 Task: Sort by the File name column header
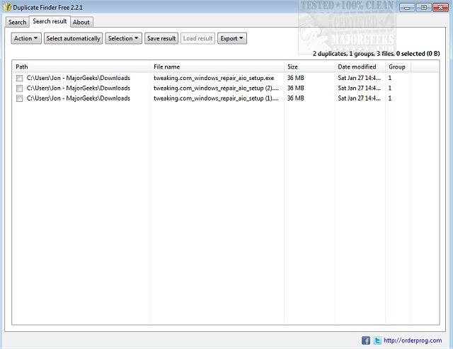tap(217, 67)
